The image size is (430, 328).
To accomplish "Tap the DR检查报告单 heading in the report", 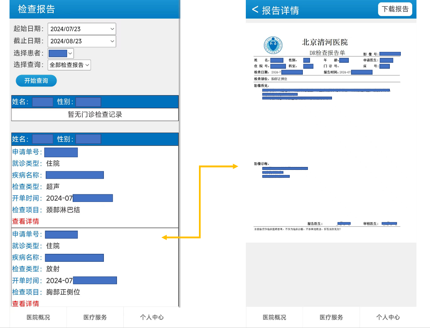I will [x=327, y=53].
